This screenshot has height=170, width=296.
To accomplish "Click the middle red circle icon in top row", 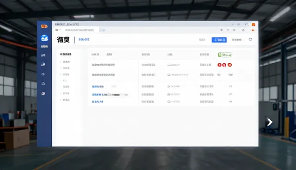I will click(x=224, y=65).
